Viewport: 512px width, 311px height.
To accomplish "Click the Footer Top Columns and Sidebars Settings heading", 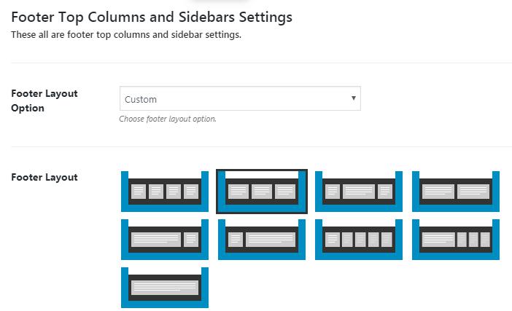I will [152, 17].
